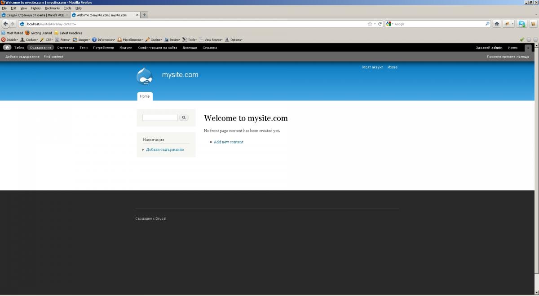Image resolution: width=539 pixels, height=296 pixels.
Task: Open the Bookmarks menu in menu bar
Action: click(52, 8)
